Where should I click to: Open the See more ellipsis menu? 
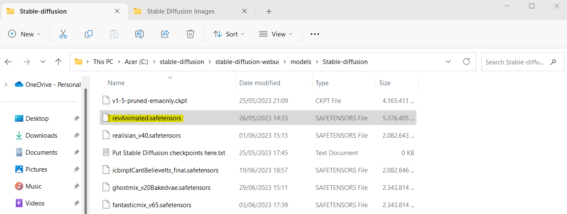pos(315,34)
